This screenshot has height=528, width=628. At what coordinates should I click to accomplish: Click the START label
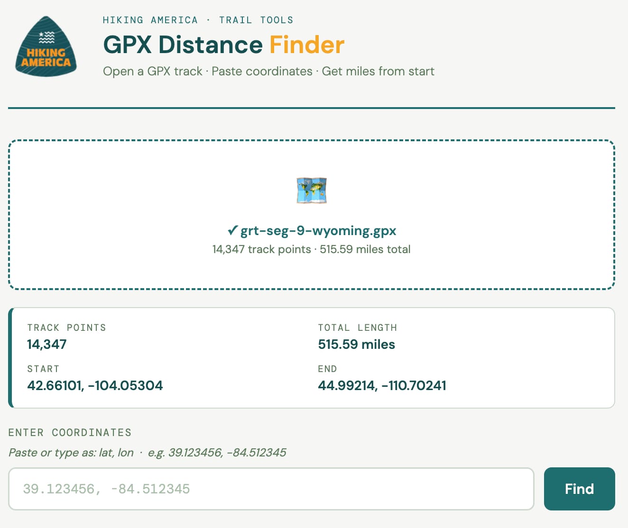43,369
